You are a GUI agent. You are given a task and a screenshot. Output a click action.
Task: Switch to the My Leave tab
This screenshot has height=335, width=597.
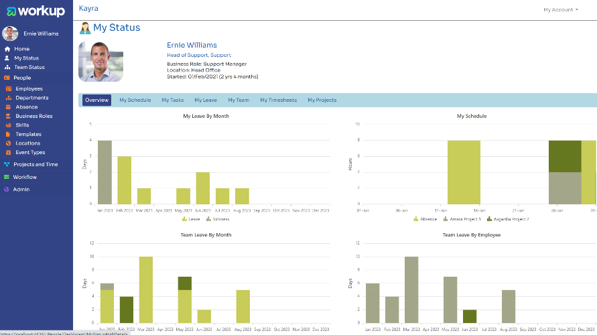tap(206, 100)
